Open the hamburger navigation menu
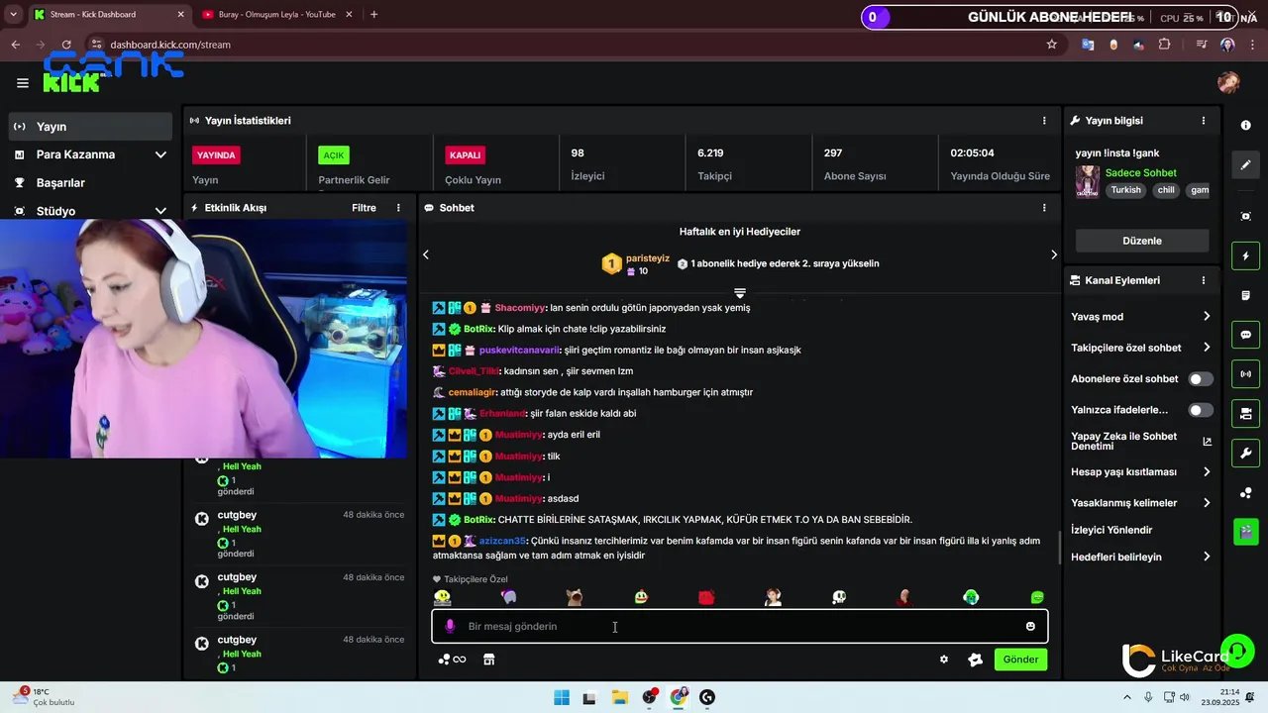The height and width of the screenshot is (713, 1268). point(23,83)
